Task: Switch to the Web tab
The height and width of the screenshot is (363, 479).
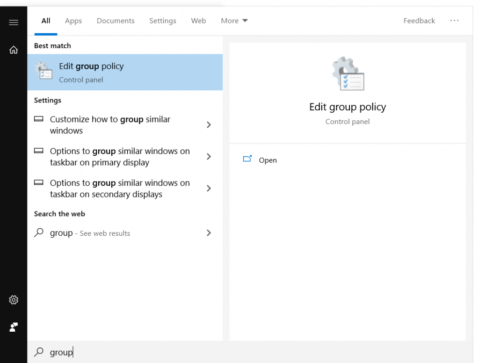Action: pyautogui.click(x=198, y=21)
